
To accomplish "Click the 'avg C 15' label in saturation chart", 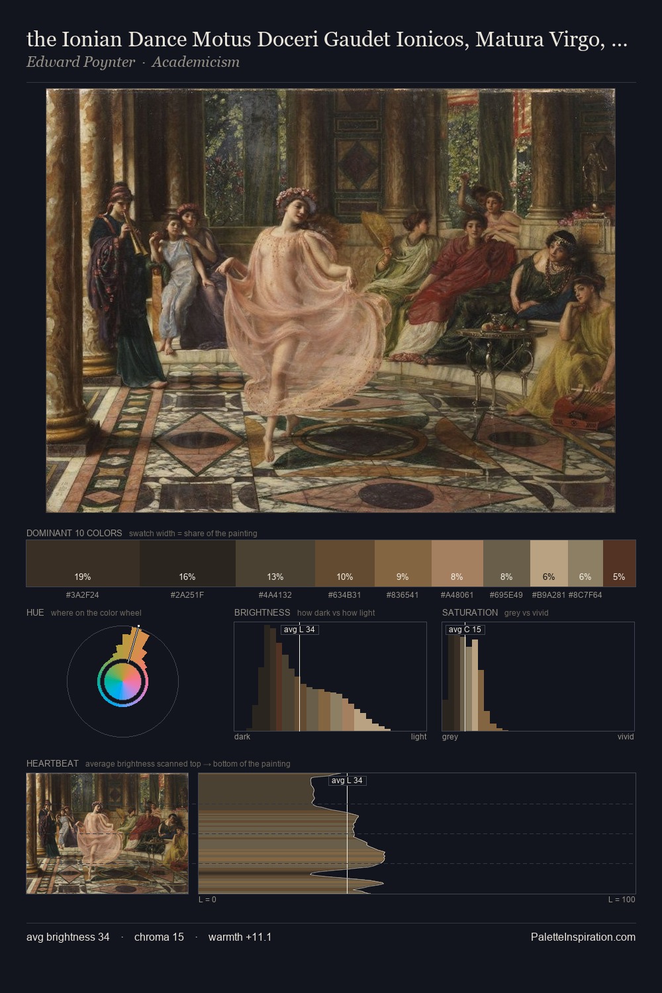I will (465, 630).
